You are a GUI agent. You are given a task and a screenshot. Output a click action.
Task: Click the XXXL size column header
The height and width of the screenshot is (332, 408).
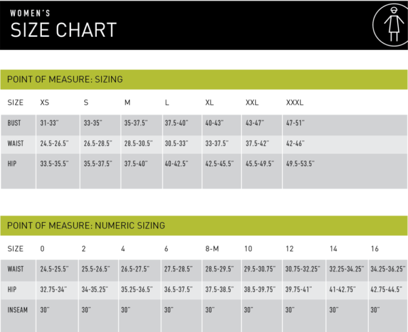click(295, 102)
